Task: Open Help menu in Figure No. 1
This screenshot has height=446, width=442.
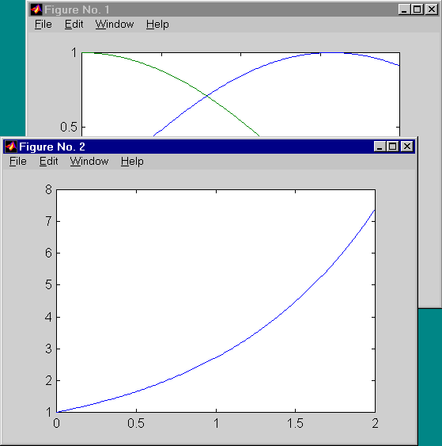Action: click(x=157, y=25)
